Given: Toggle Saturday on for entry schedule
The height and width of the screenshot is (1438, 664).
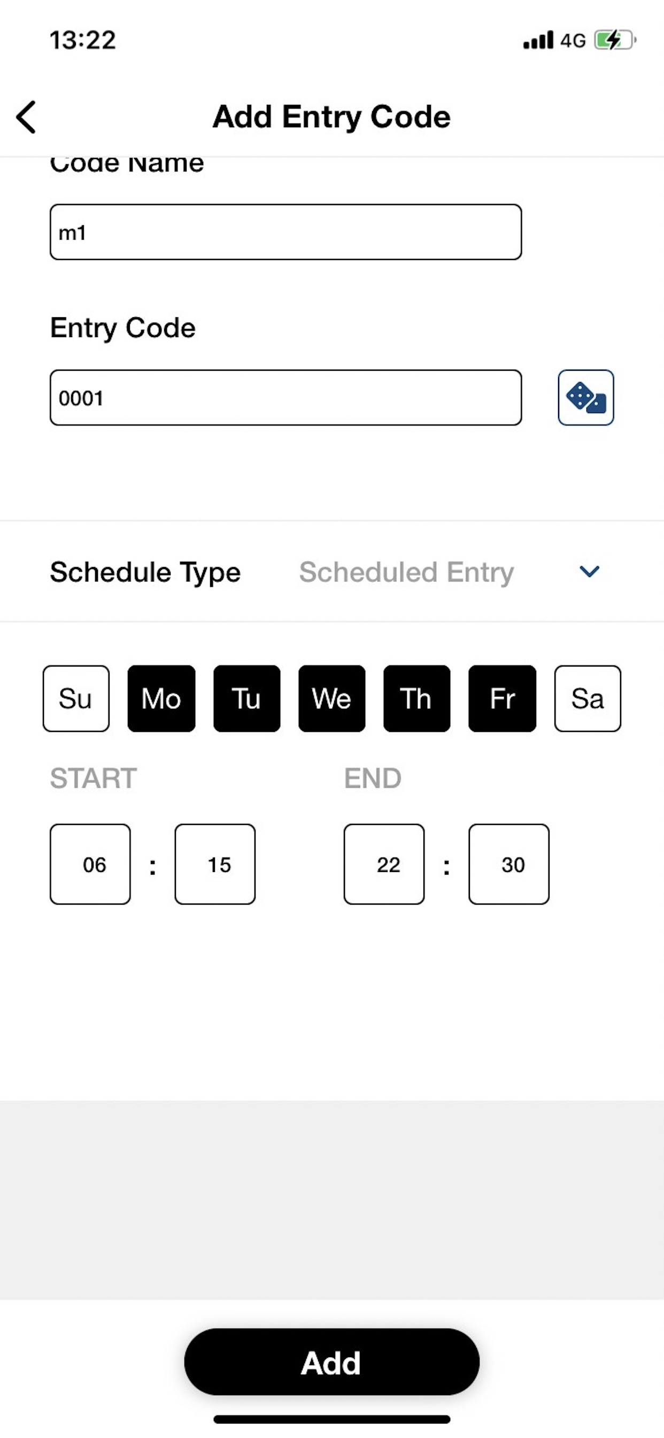Looking at the screenshot, I should tap(588, 698).
